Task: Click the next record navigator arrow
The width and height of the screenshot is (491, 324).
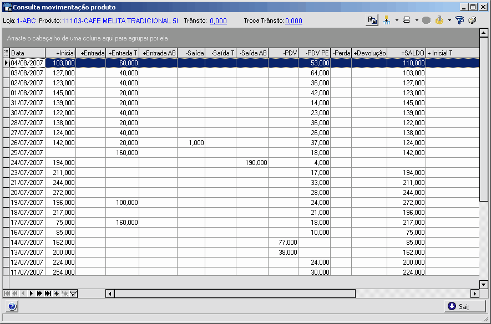Action: click(x=31, y=294)
